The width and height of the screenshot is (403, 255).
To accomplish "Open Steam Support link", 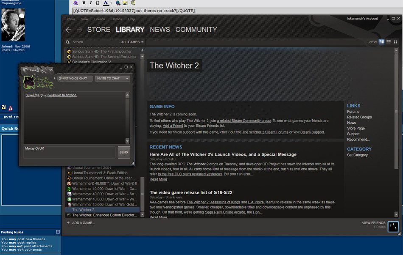I will tap(312, 132).
